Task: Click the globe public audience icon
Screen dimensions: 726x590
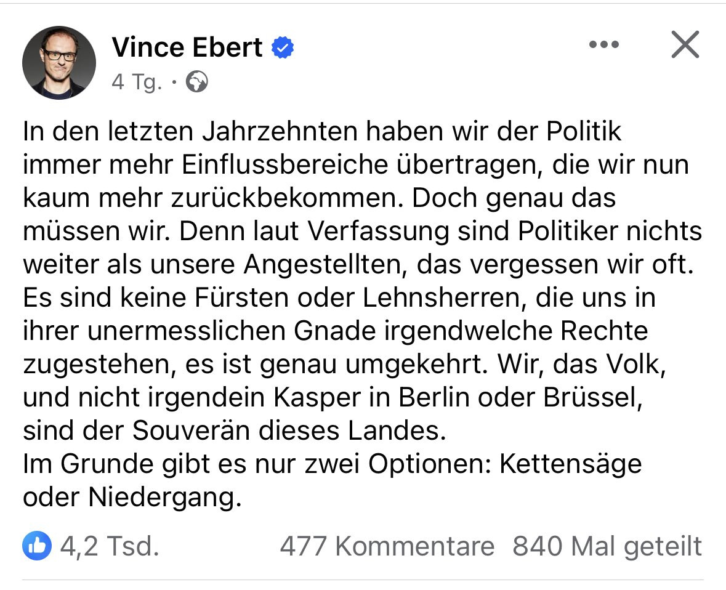Action: click(197, 81)
